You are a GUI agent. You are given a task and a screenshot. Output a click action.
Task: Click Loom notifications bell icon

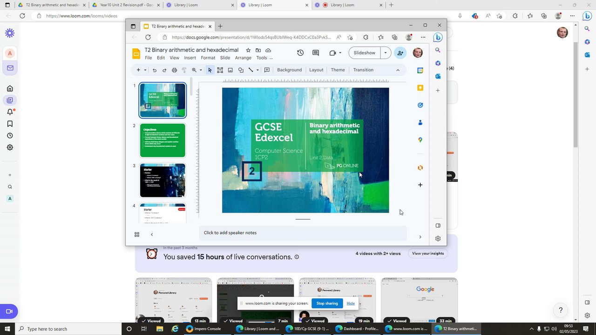click(x=10, y=112)
